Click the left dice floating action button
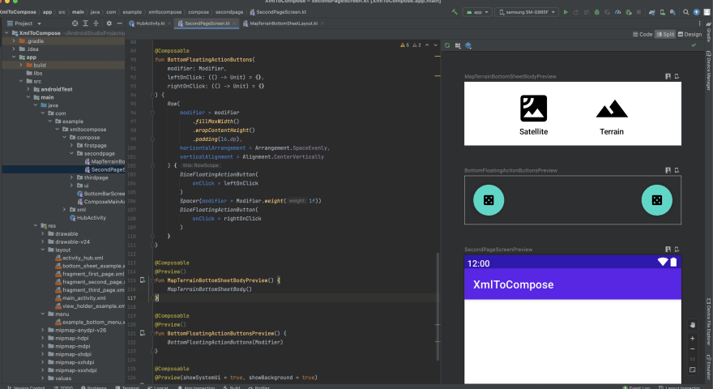This screenshot has width=713, height=389. click(x=489, y=200)
